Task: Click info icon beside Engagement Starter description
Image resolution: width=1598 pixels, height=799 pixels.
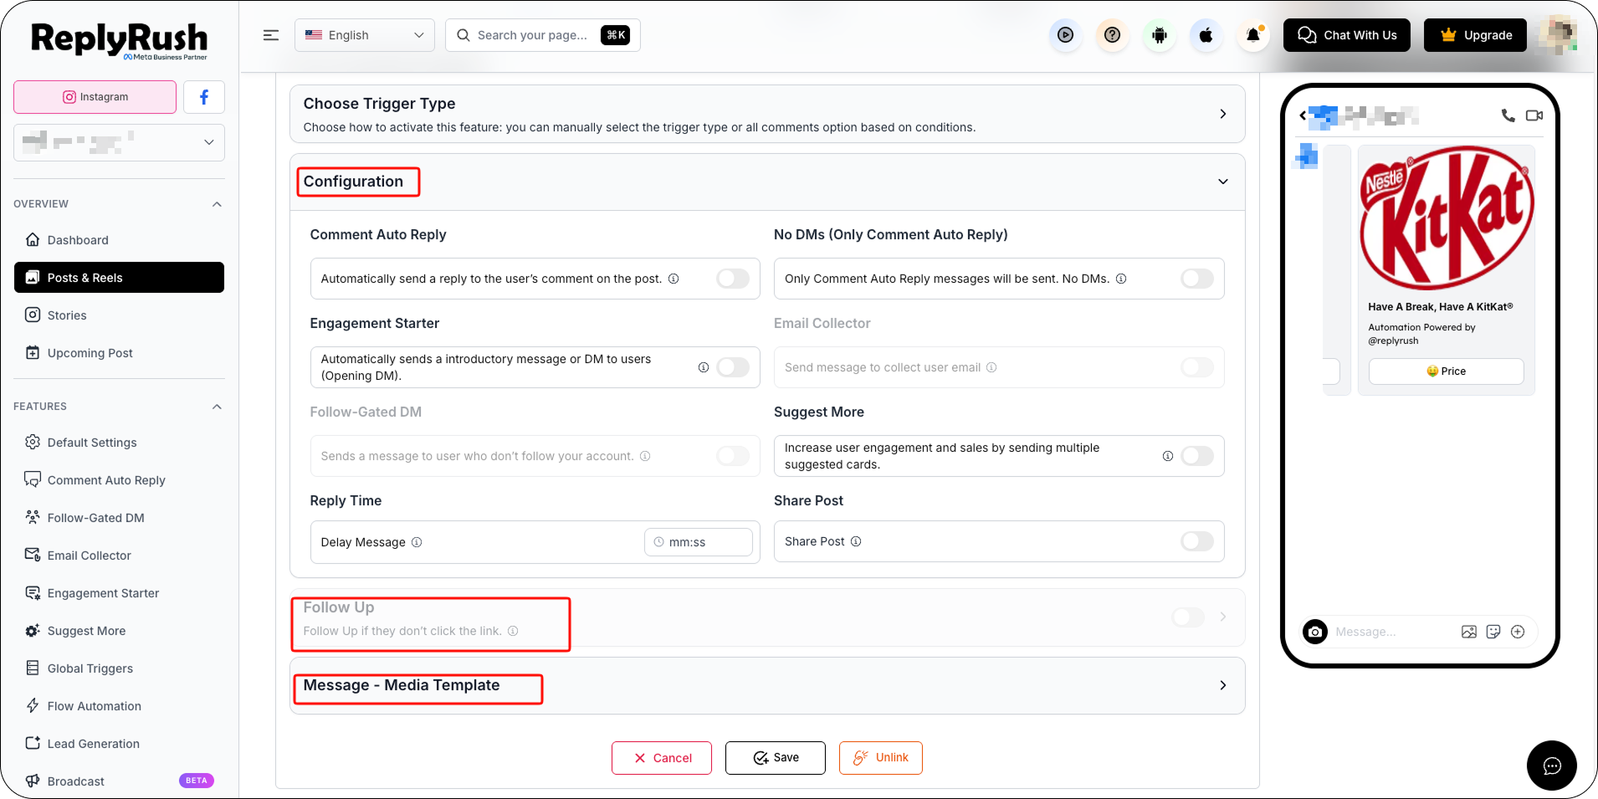Action: click(x=704, y=367)
